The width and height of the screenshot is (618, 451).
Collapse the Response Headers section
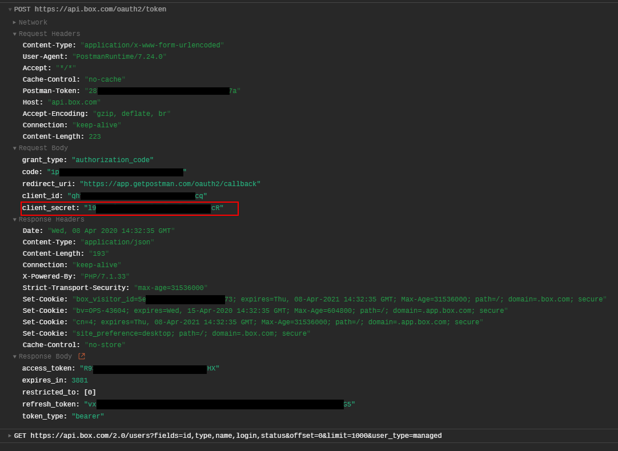pos(14,219)
